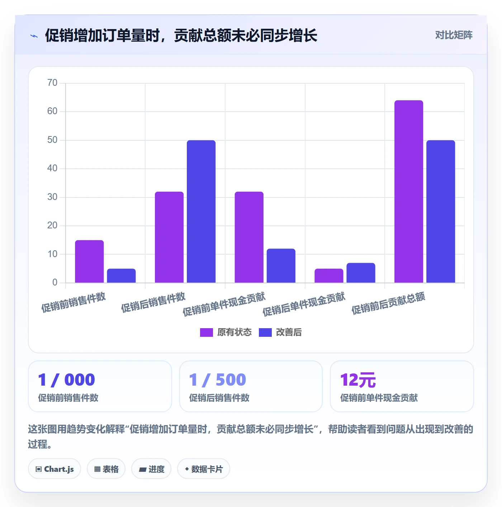
Task: Click the chart title 促销增加订单量时，贡献总额未必同步增长
Action: pos(181,36)
